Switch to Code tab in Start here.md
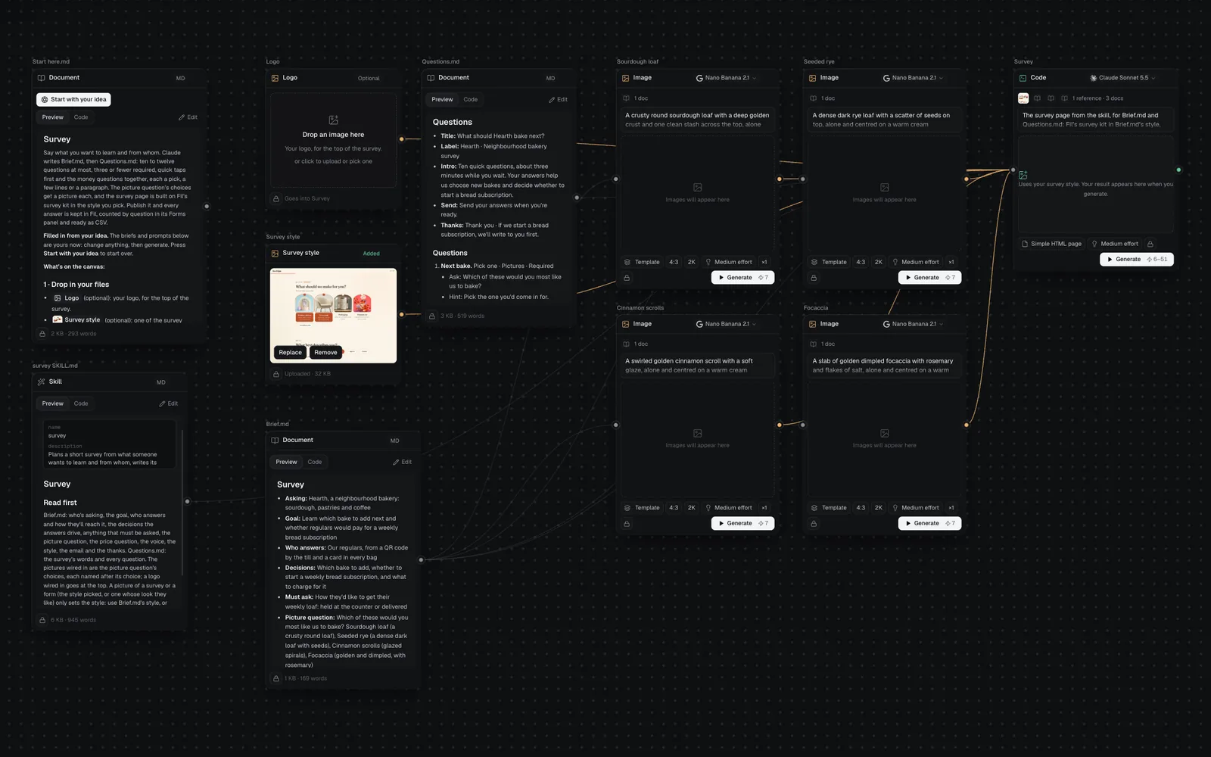Screen dimensions: 1211x757 [x=81, y=117]
